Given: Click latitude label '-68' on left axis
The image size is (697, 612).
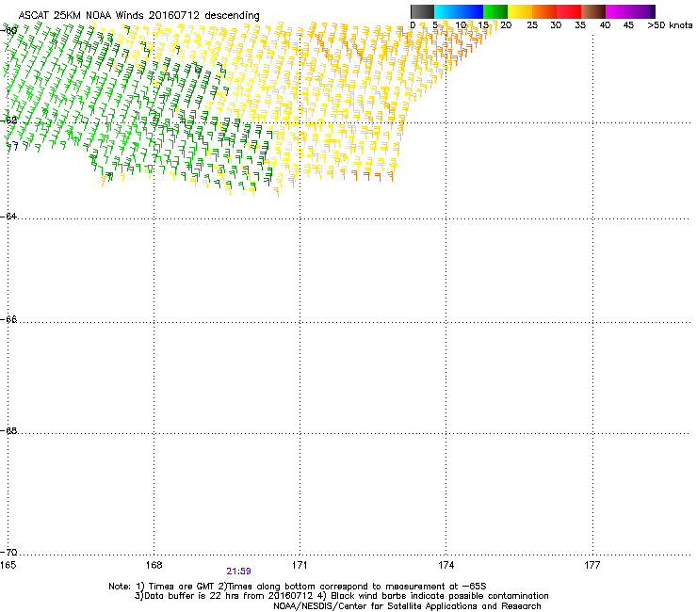Looking at the screenshot, I should [x=8, y=430].
